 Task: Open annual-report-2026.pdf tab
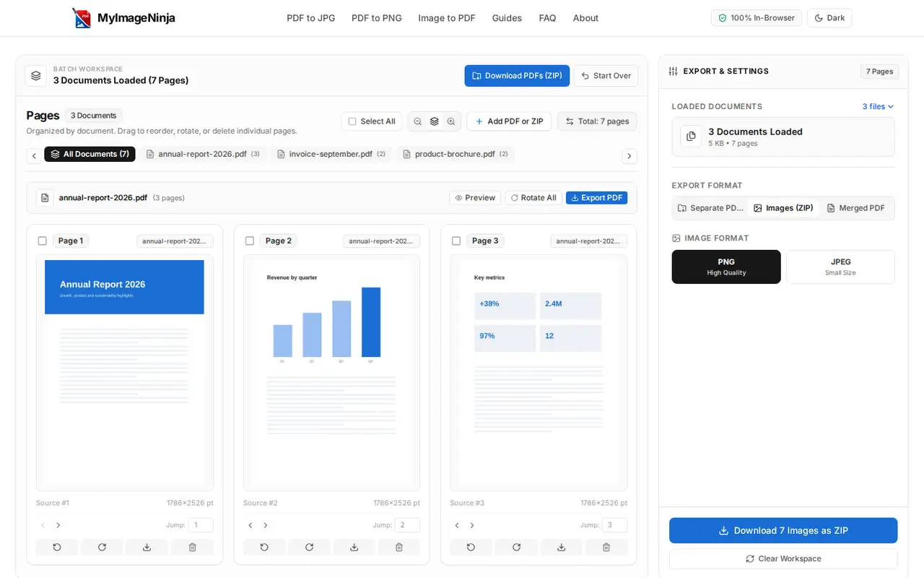click(202, 154)
